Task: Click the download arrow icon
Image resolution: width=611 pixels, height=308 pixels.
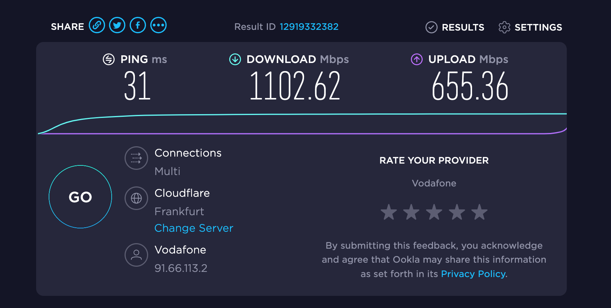Action: [235, 59]
